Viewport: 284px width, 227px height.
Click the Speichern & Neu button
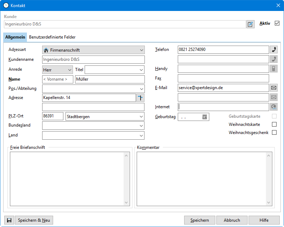tap(34, 220)
